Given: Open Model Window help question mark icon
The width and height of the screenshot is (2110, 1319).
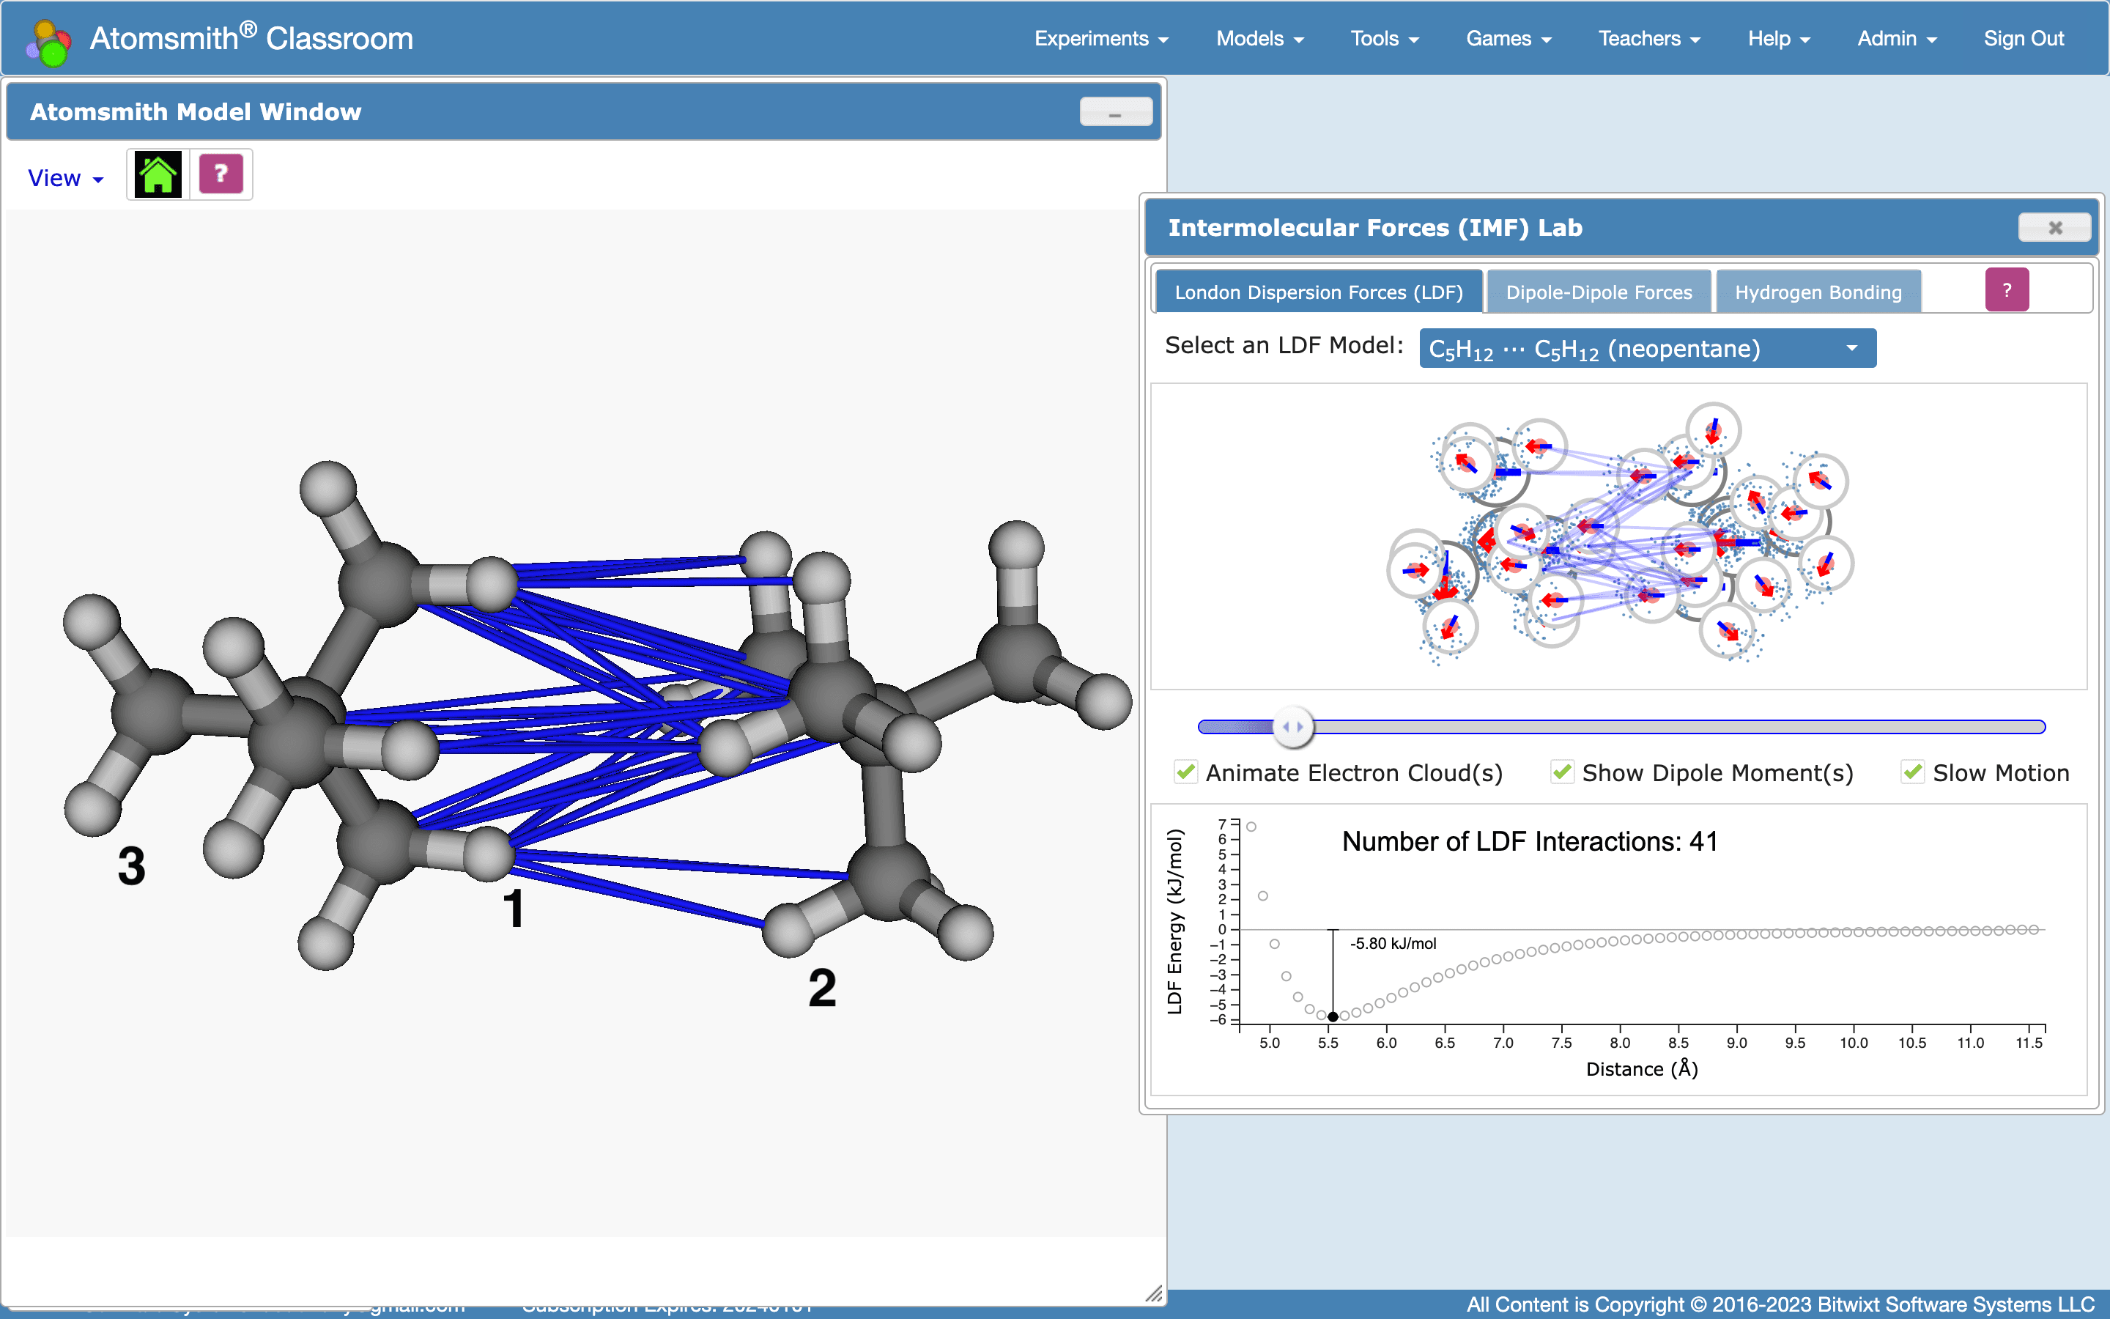Looking at the screenshot, I should [221, 174].
